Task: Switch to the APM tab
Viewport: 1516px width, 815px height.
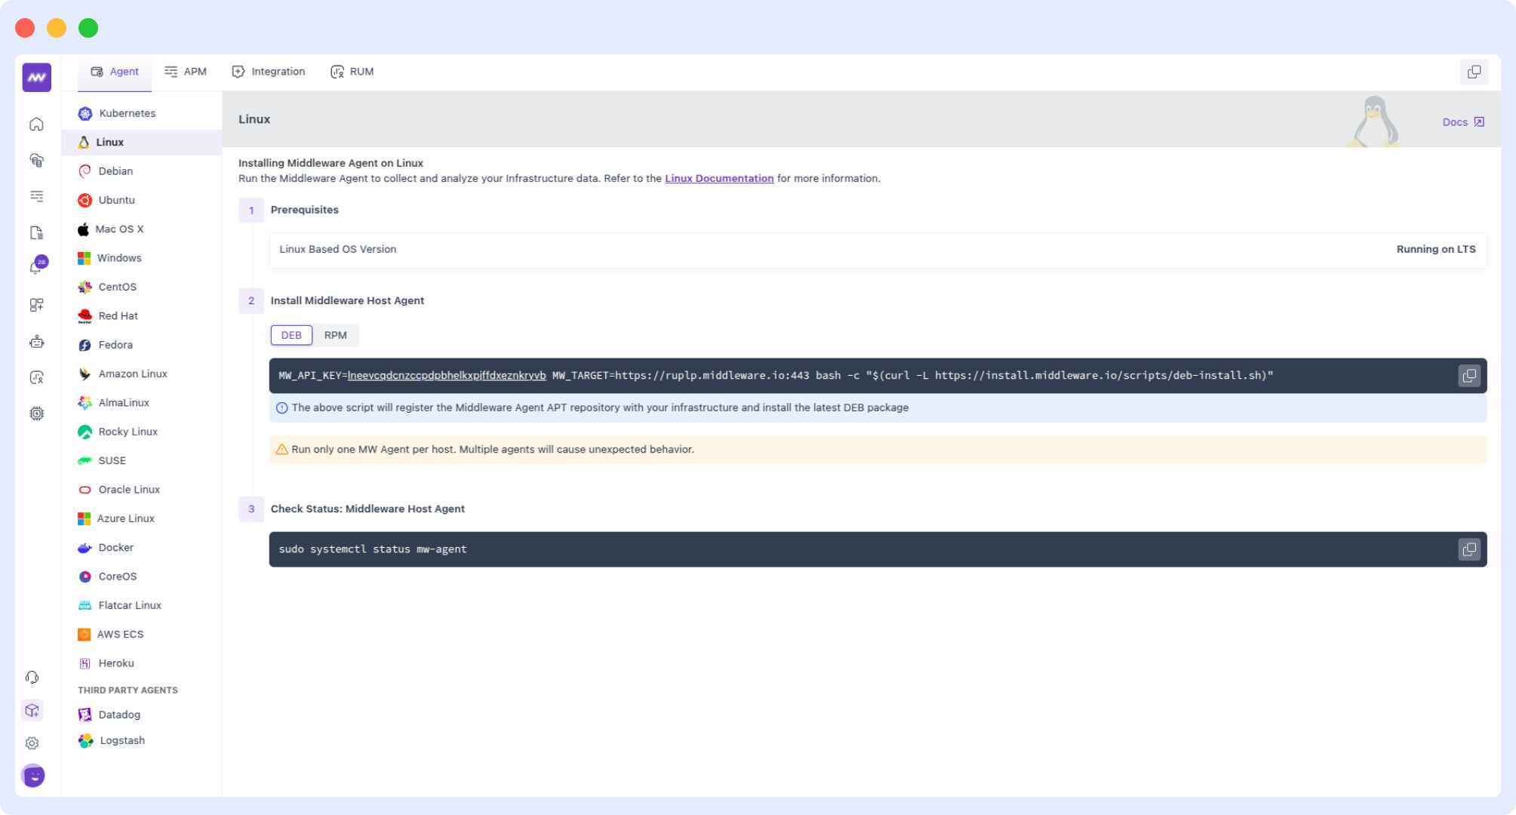Action: click(x=185, y=71)
